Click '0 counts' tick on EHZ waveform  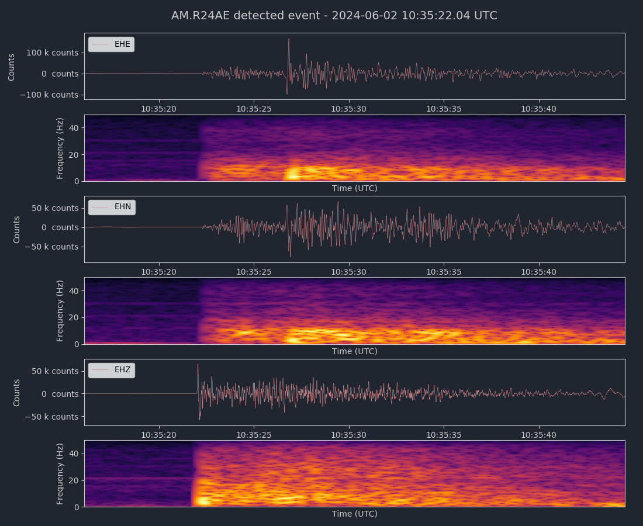point(60,394)
